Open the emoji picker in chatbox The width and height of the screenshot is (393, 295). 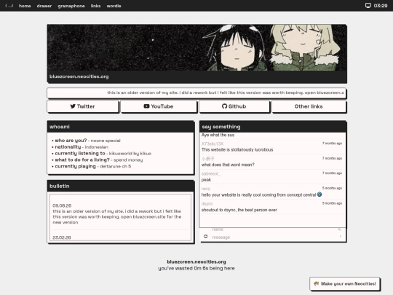point(205,236)
